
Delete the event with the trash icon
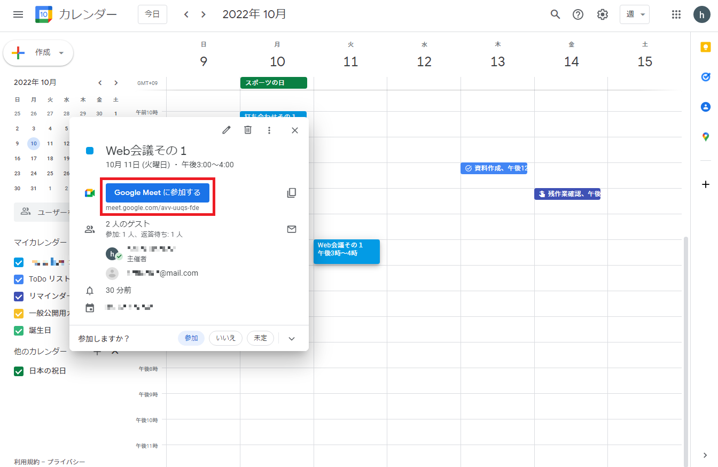[x=248, y=130]
